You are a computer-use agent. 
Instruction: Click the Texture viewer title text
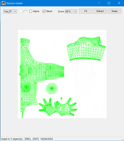point(14,3)
